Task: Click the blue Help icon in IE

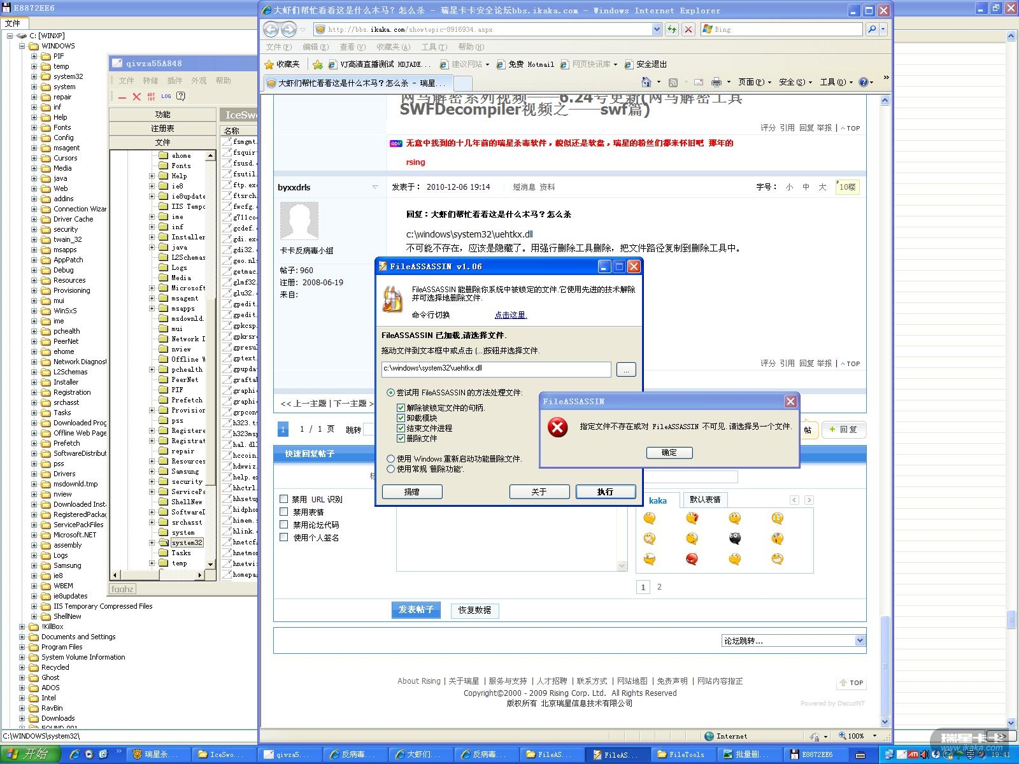Action: [864, 82]
